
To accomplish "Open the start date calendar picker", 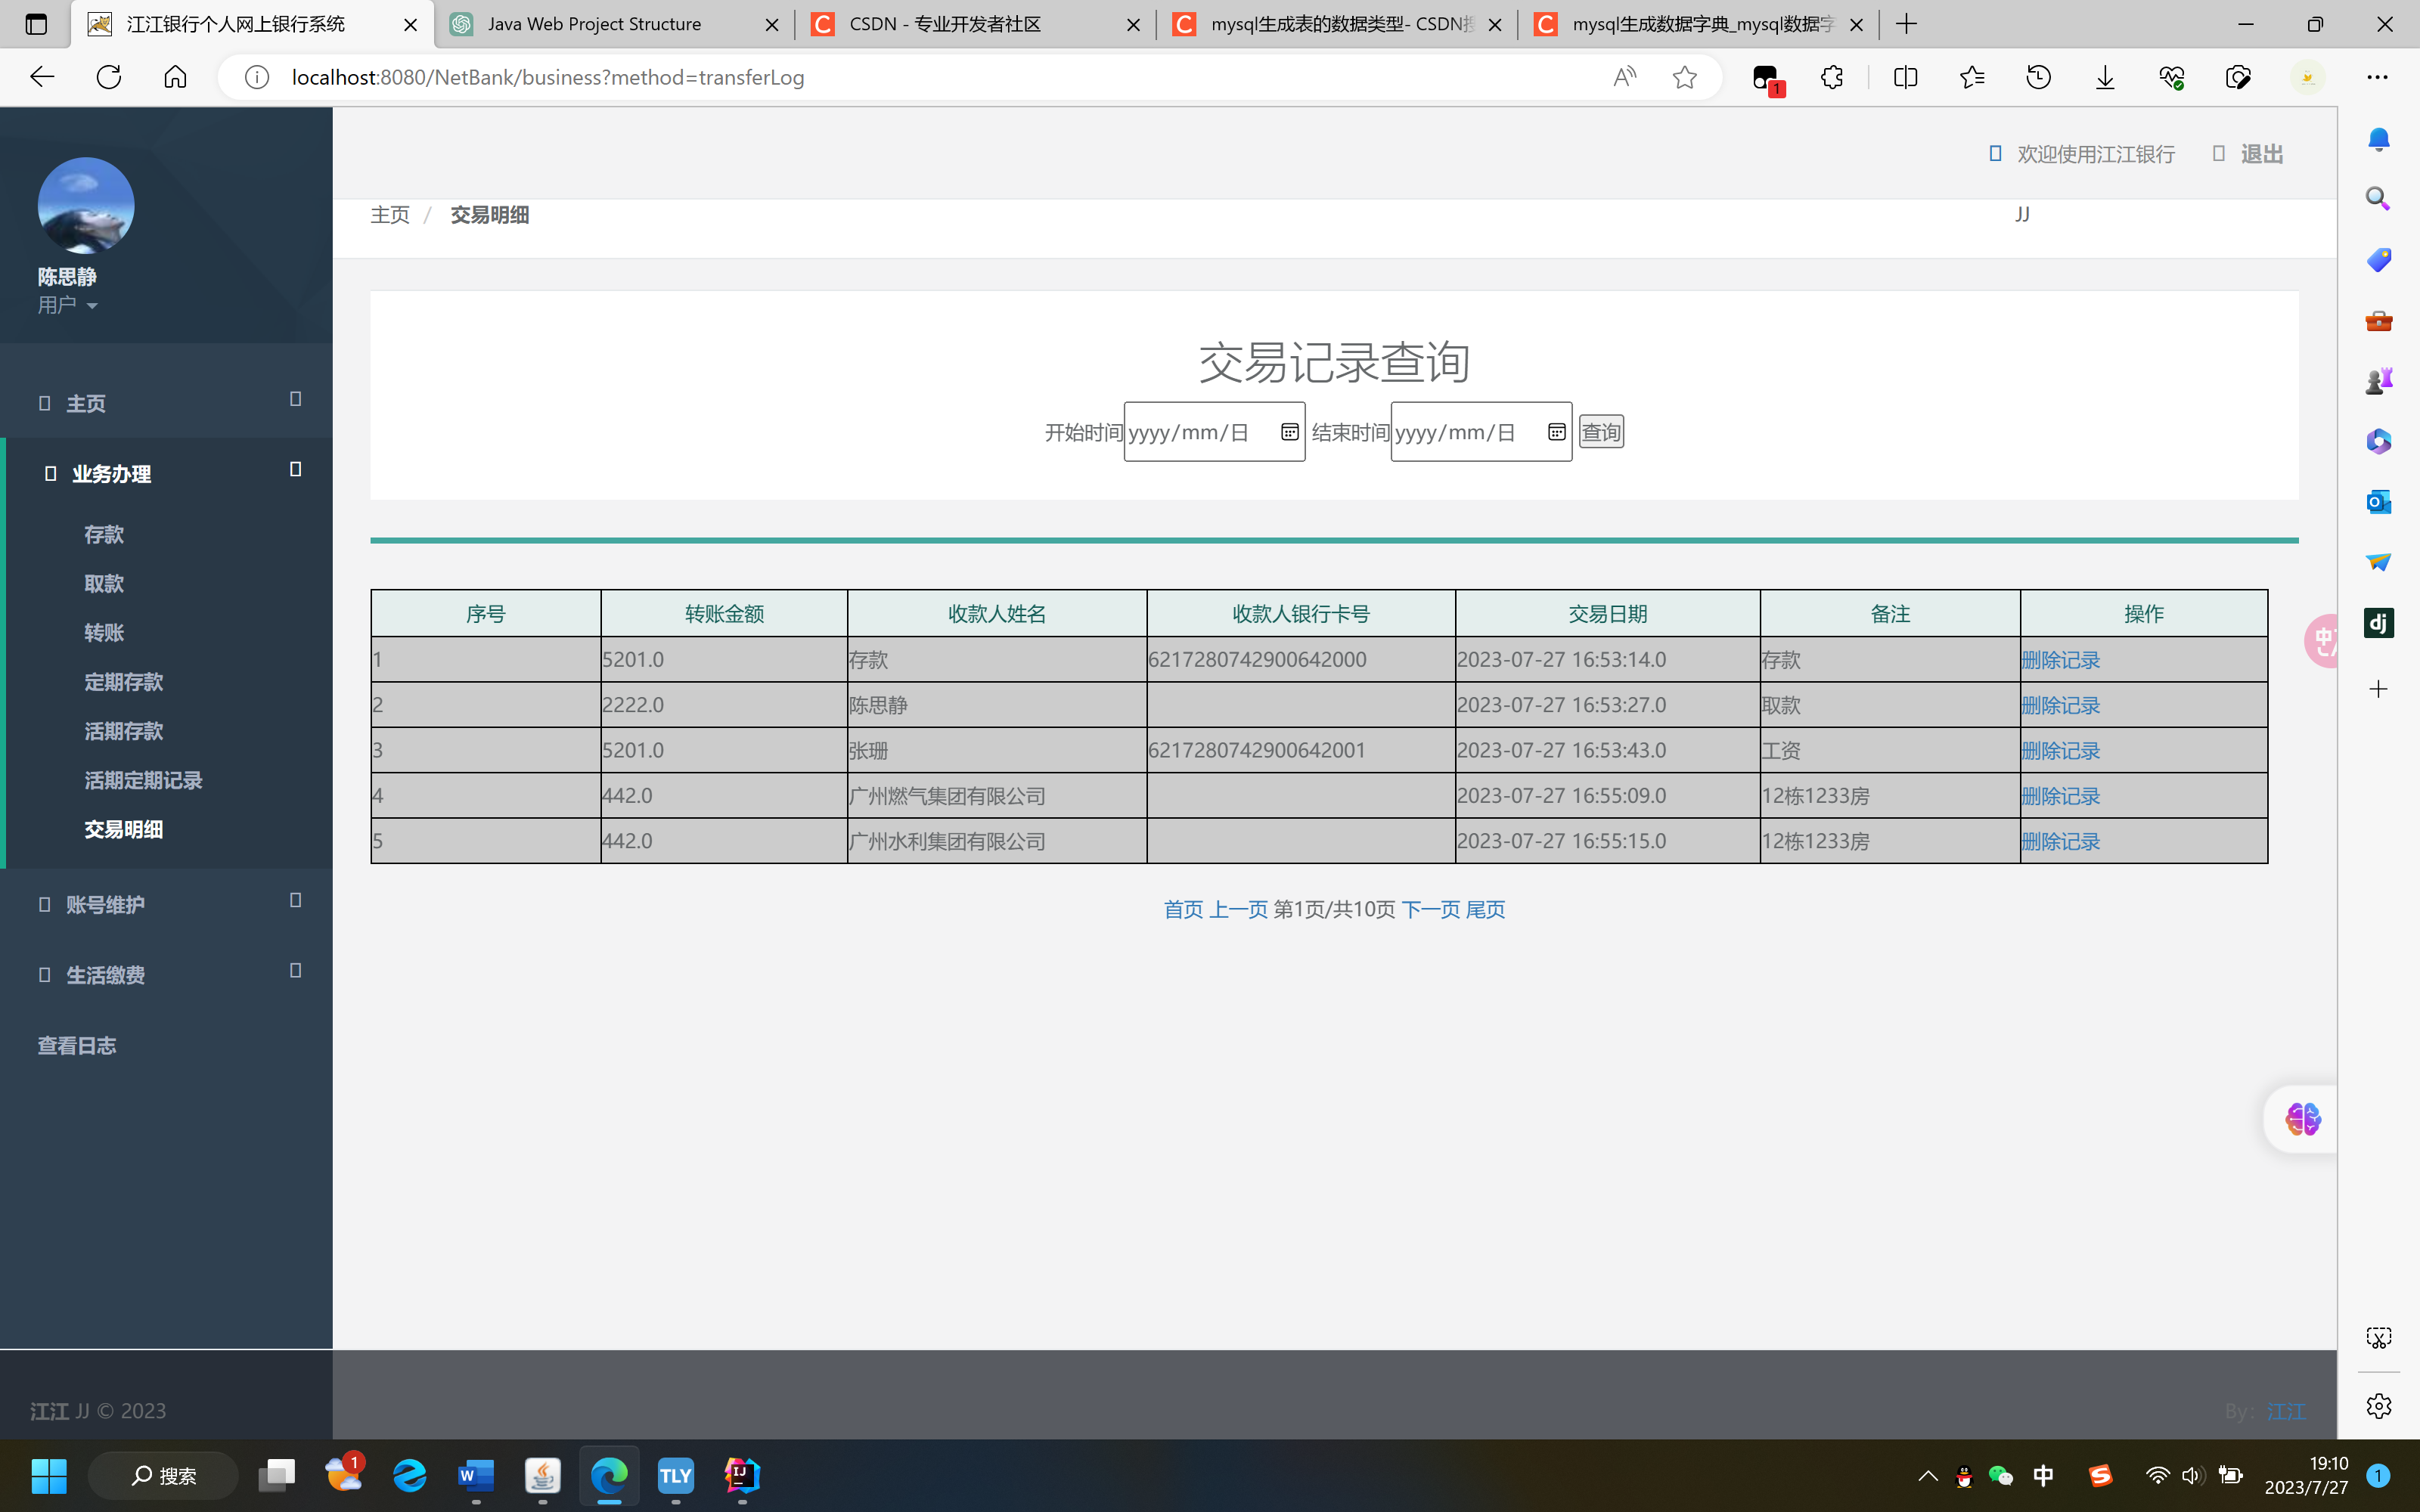I will pos(1290,432).
